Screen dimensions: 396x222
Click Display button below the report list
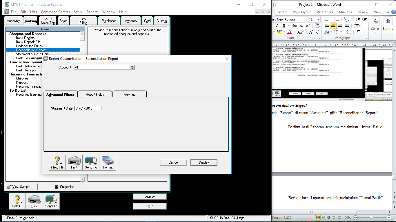[150, 197]
